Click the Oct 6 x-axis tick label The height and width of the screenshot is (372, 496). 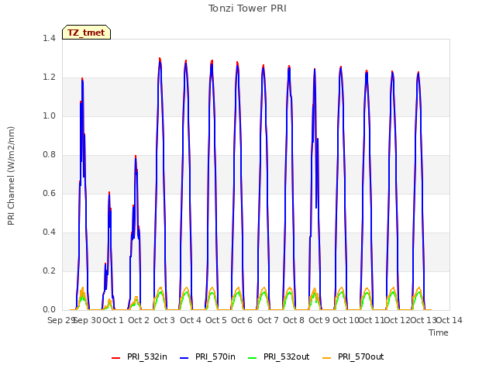(x=242, y=320)
